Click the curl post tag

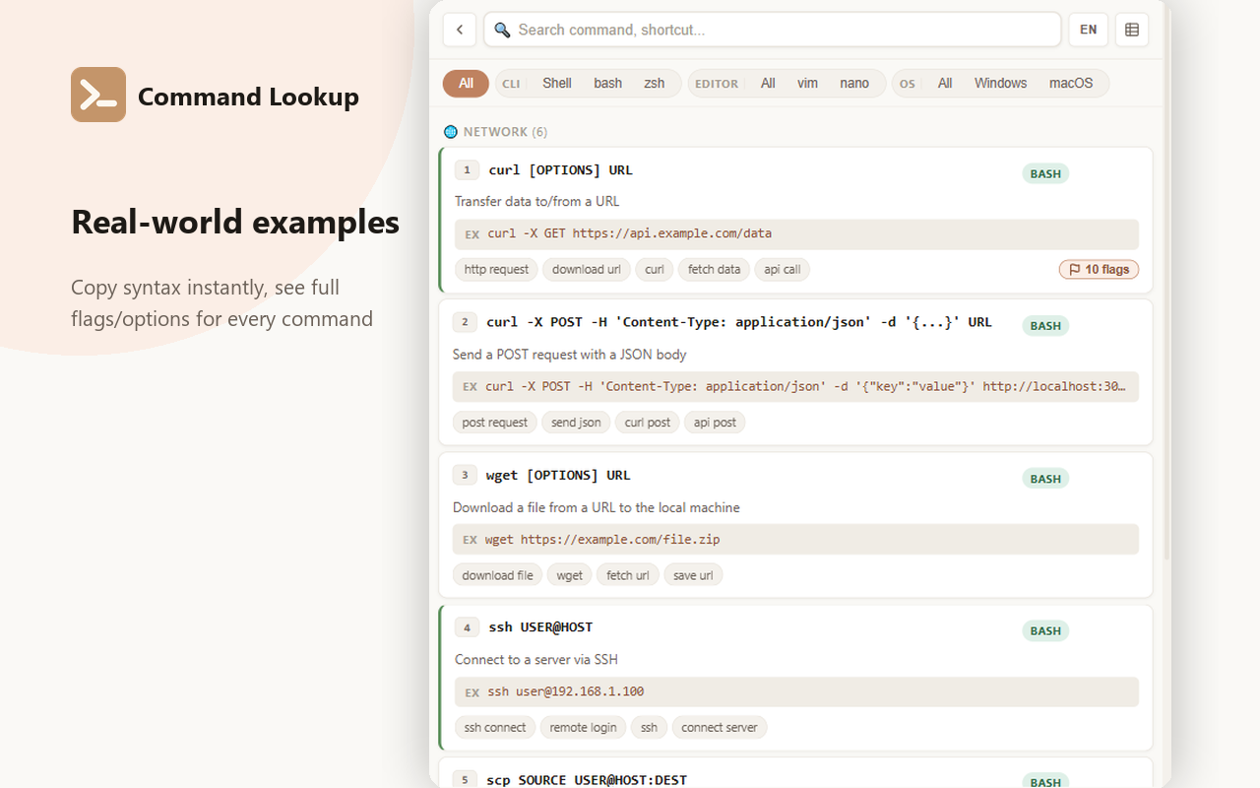[648, 423]
